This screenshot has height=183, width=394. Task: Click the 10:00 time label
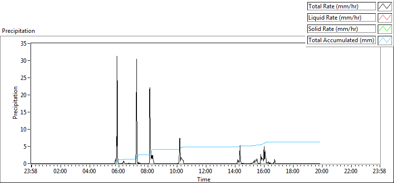click(177, 172)
